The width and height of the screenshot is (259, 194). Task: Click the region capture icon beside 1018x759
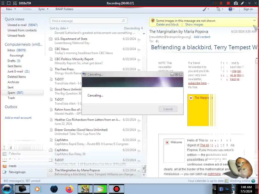(x=15, y=3)
